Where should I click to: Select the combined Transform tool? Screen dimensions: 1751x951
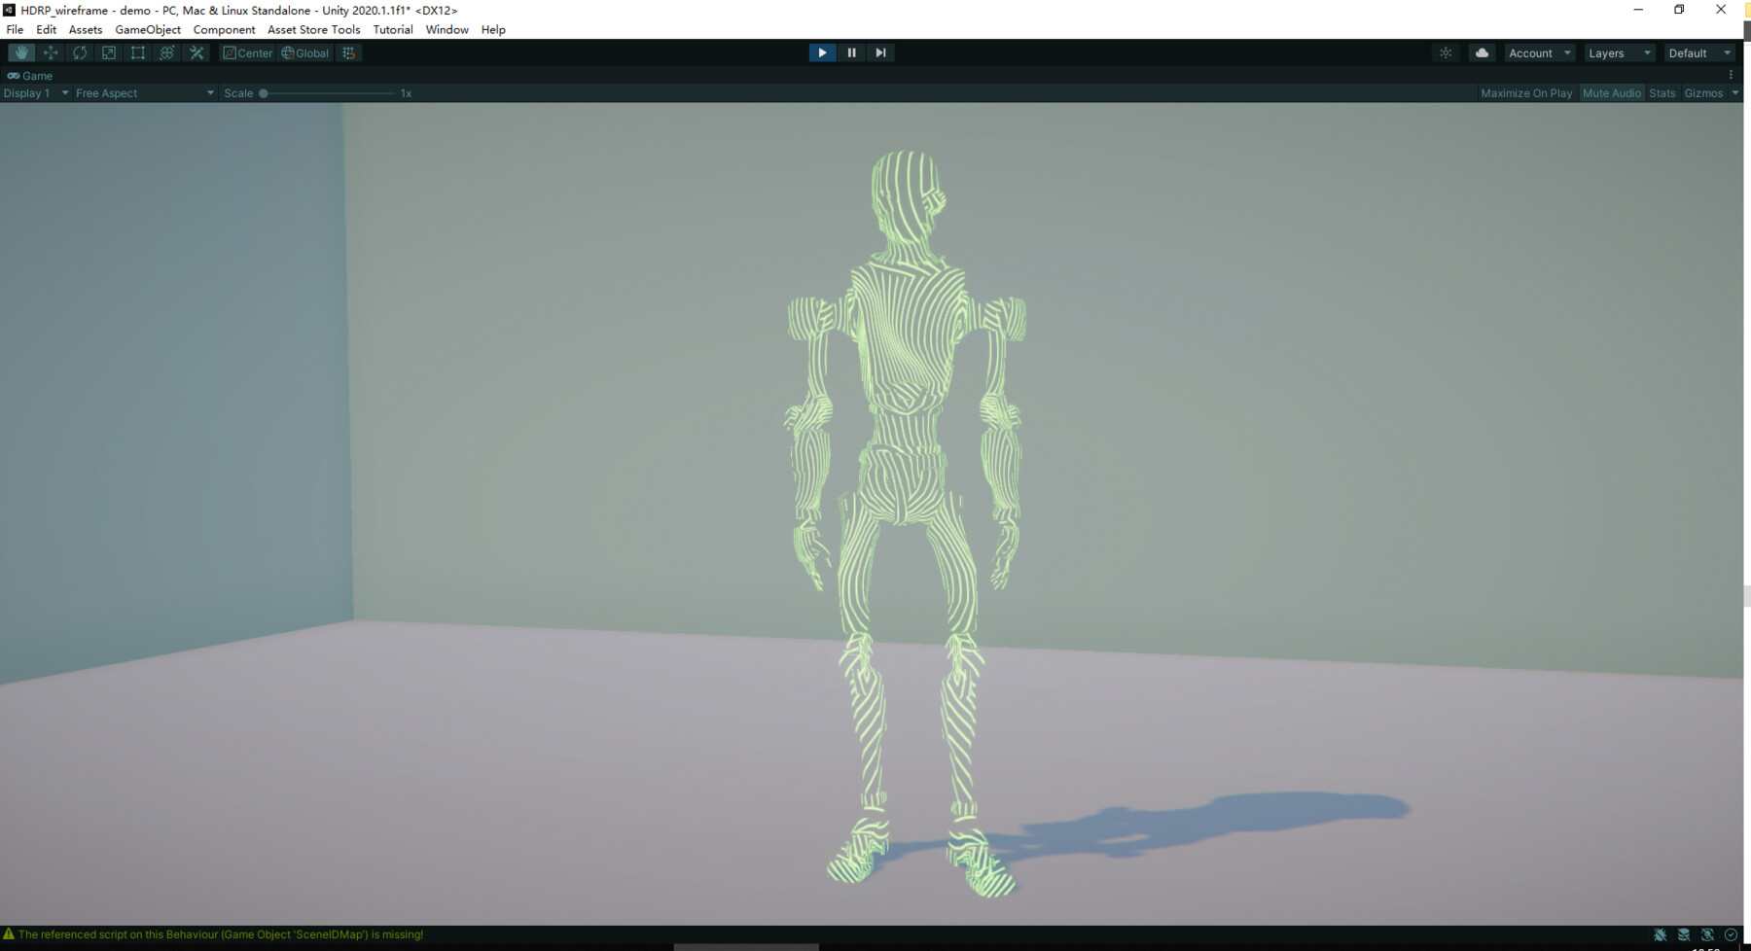click(x=166, y=53)
